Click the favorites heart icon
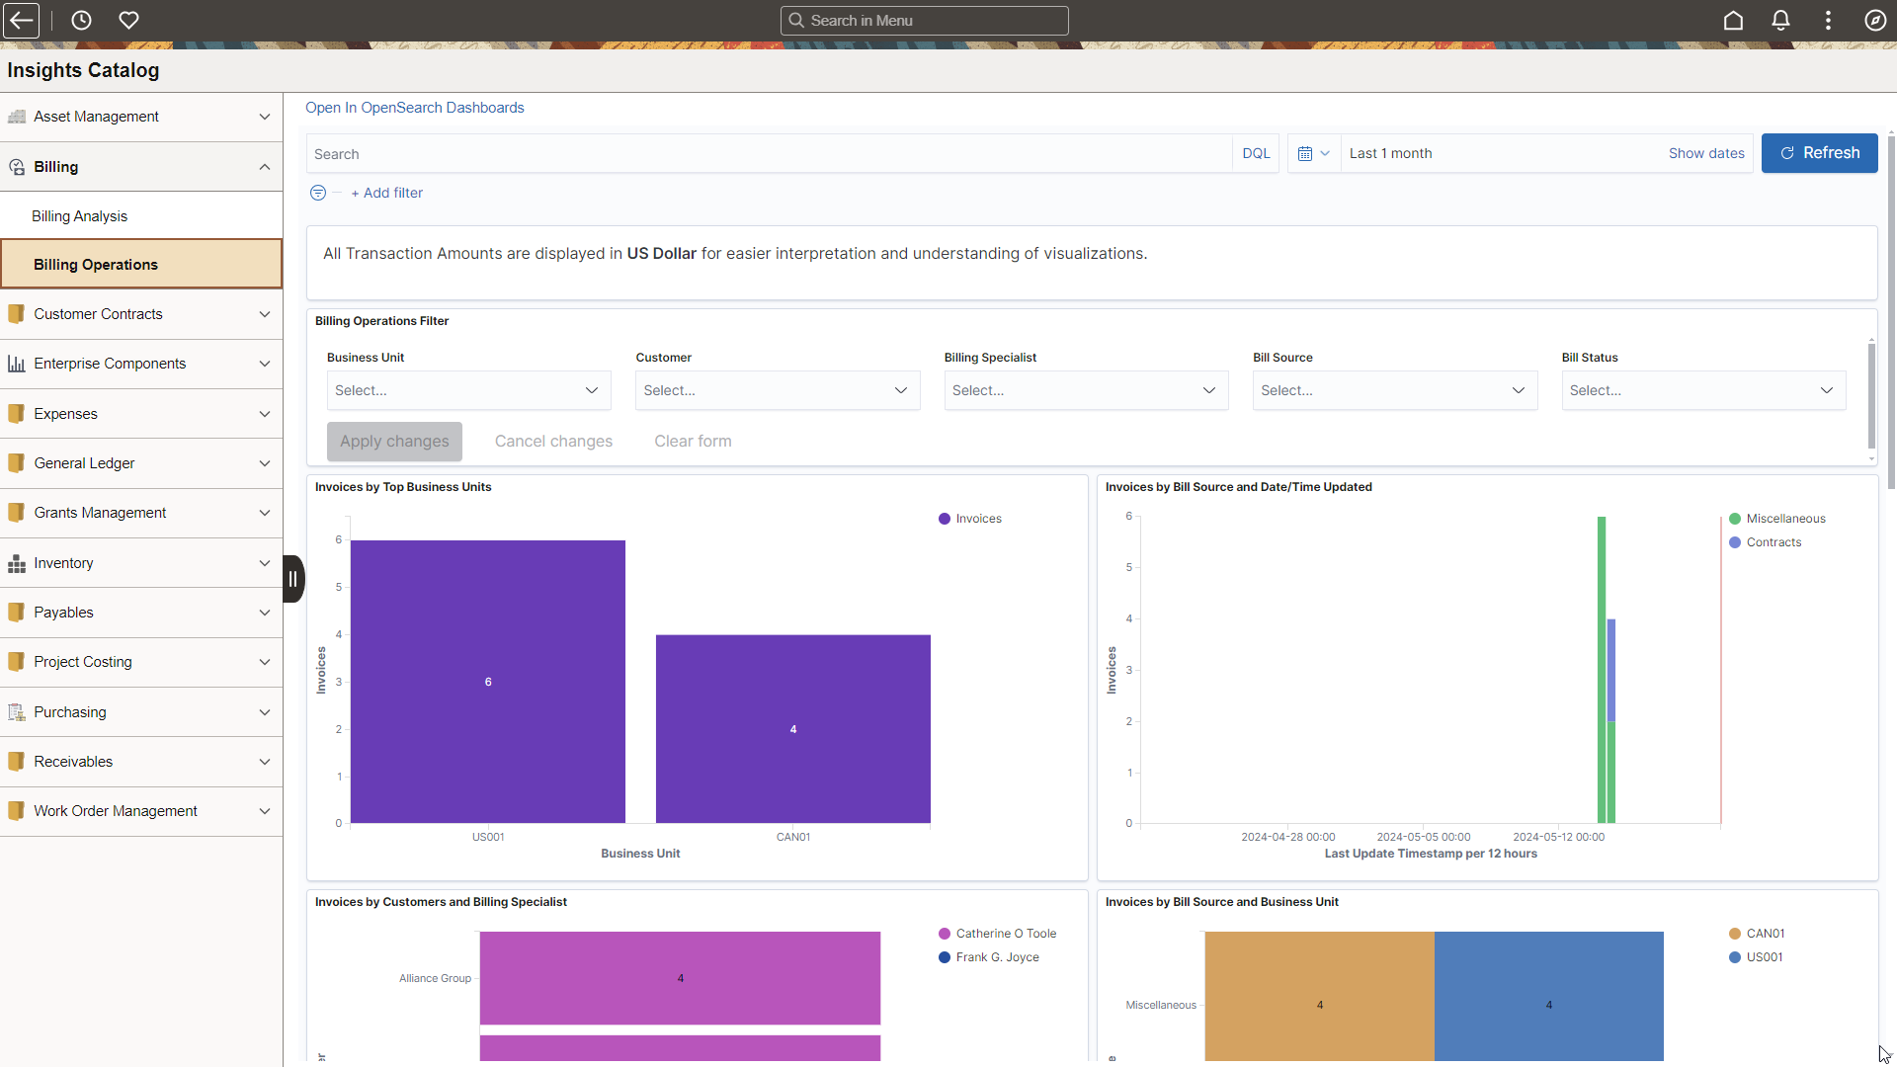This screenshot has width=1897, height=1067. pos(127,20)
